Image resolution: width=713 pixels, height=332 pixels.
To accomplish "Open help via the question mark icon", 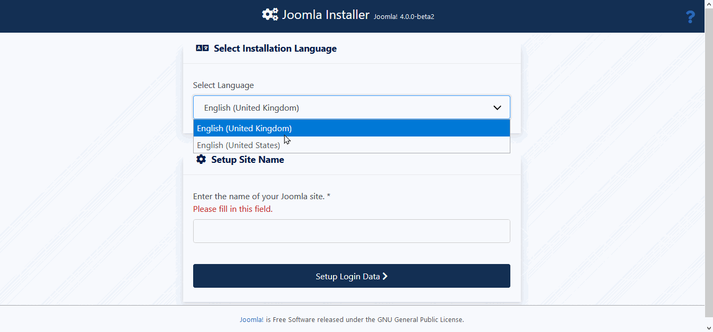I will 690,17.
